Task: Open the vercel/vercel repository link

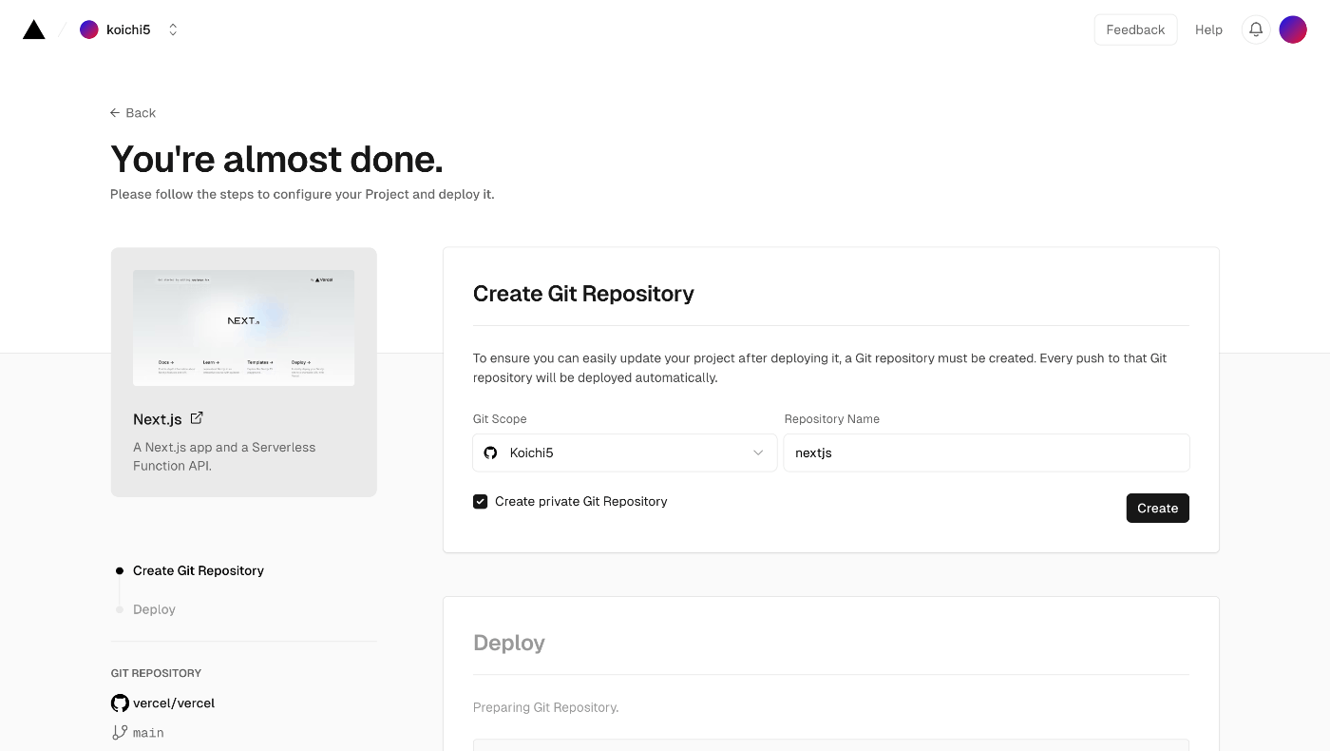Action: pyautogui.click(x=174, y=703)
